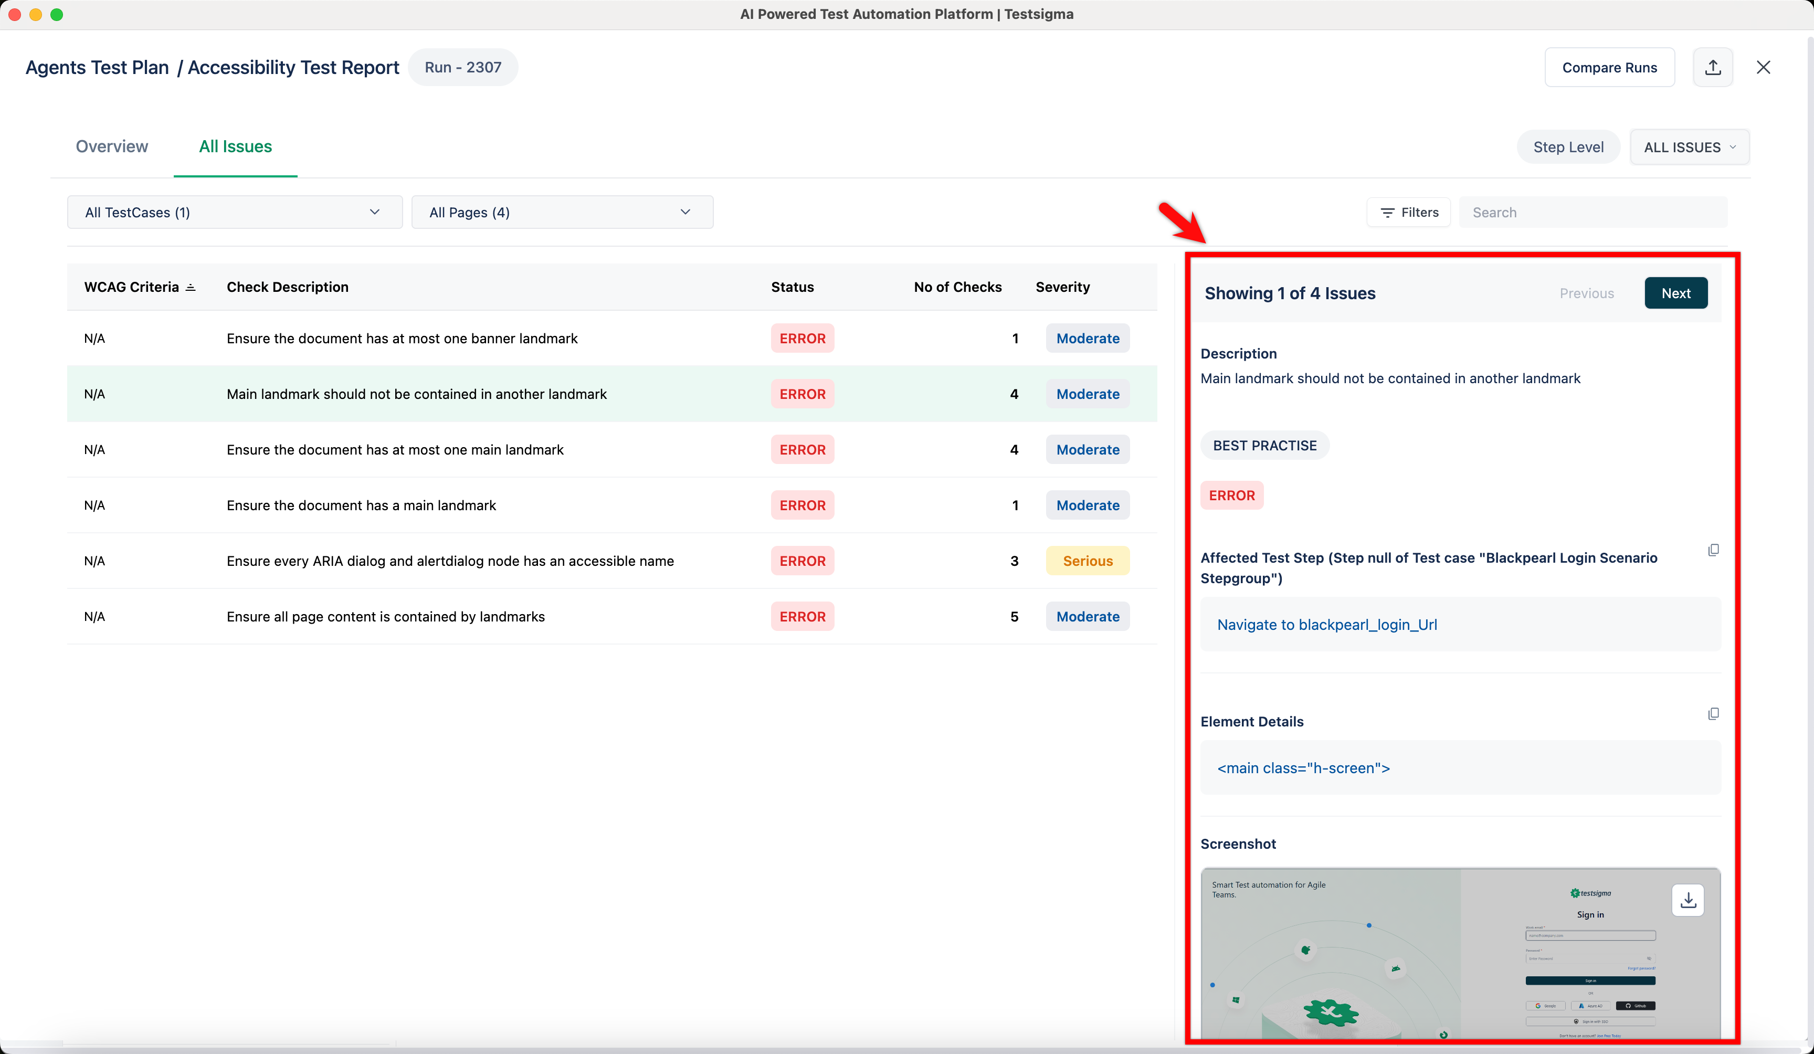Copy the Affected Test Step text
Viewport: 1814px width, 1054px height.
[1713, 550]
